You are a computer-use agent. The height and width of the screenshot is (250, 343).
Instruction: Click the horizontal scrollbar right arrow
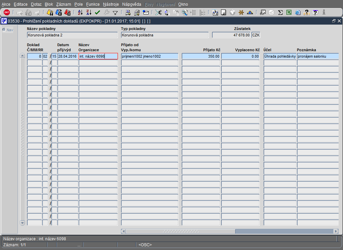tap(336, 231)
